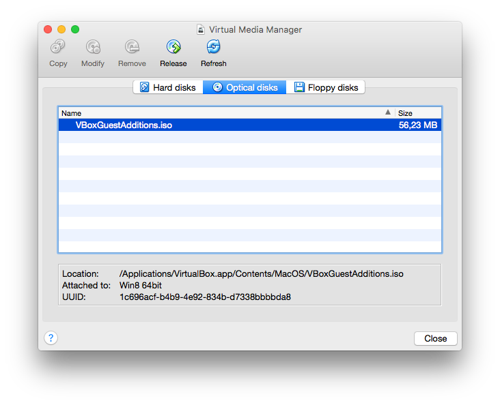Select the Optical disks tab
Image resolution: width=500 pixels, height=405 pixels.
pos(245,87)
